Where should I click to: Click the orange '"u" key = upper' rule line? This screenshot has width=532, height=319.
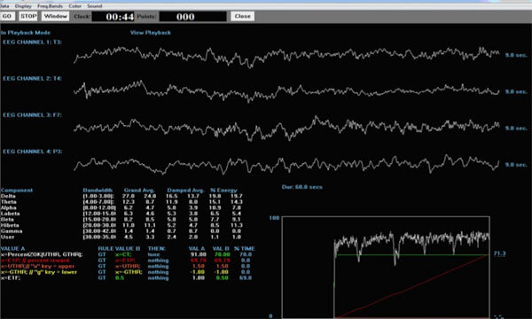point(37,266)
